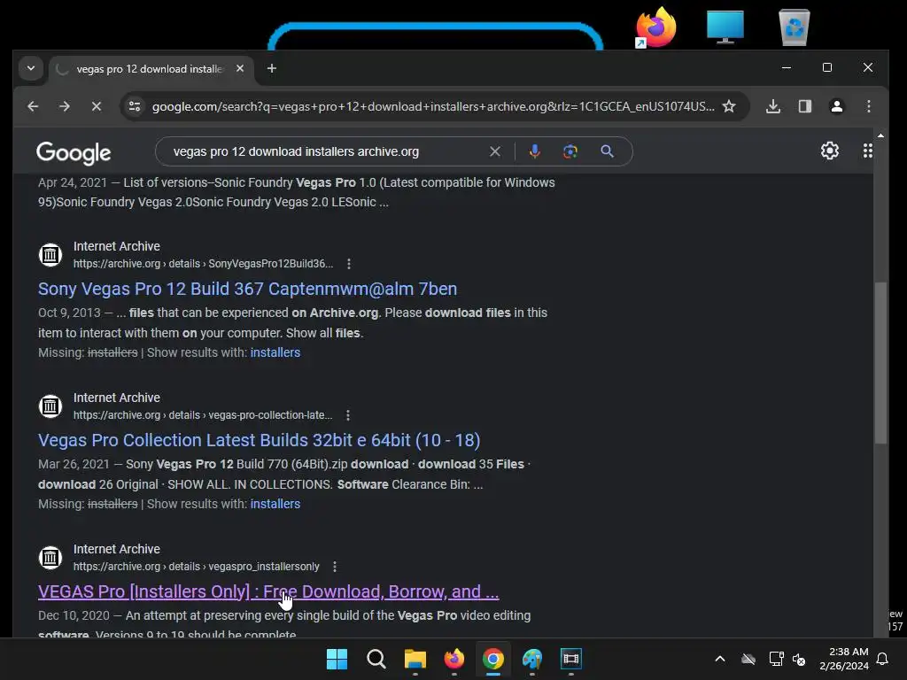View site information icon in address bar

point(135,106)
